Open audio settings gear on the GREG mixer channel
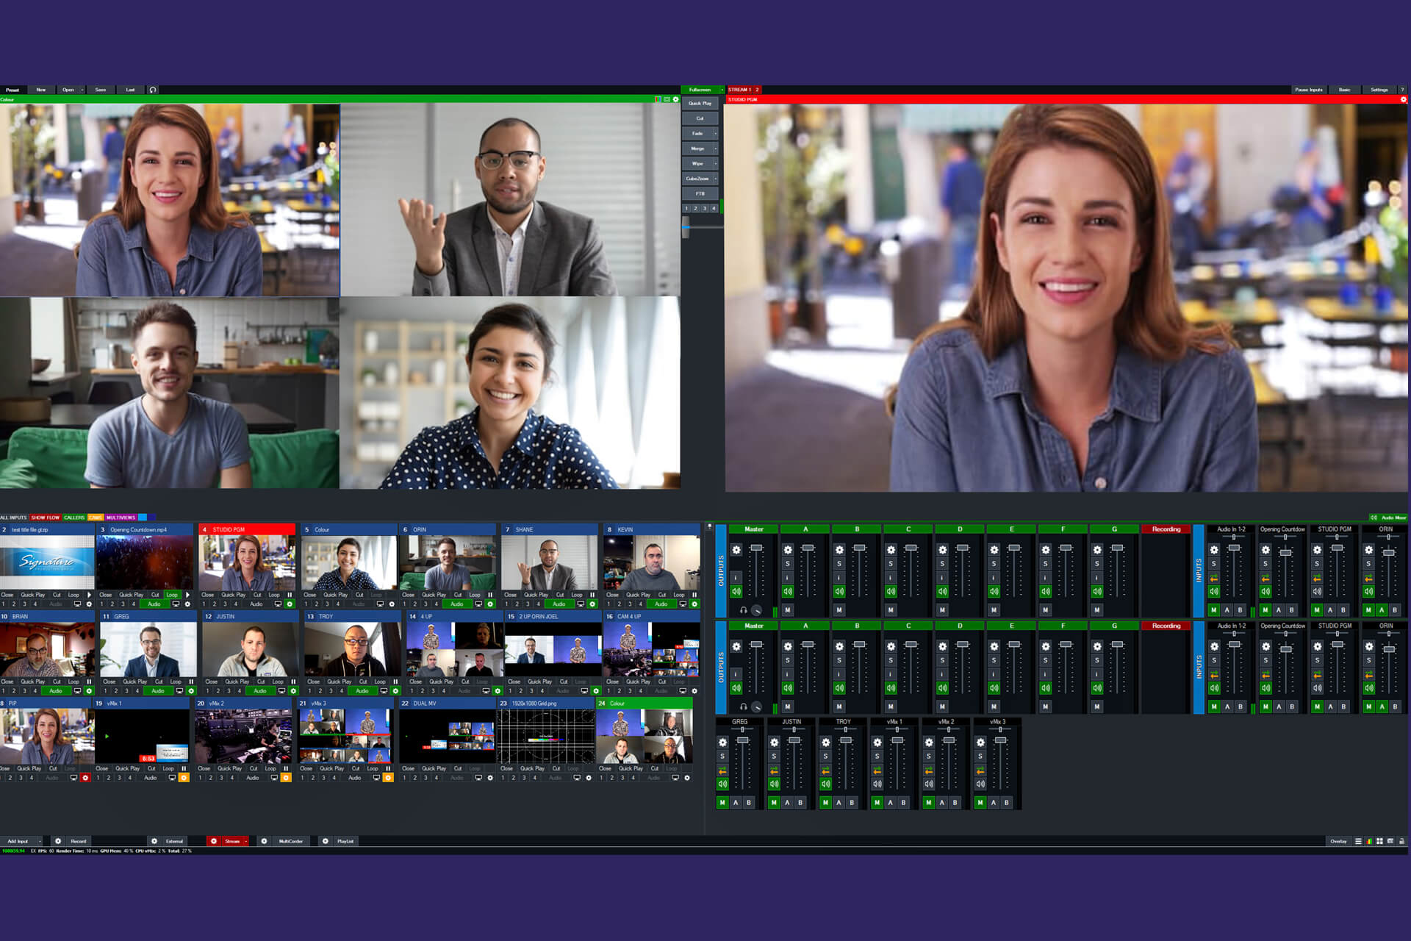The image size is (1411, 941). (x=722, y=743)
